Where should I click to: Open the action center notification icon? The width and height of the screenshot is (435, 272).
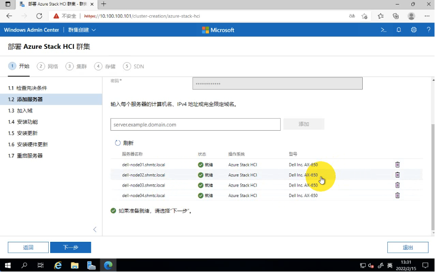pyautogui.click(x=425, y=265)
